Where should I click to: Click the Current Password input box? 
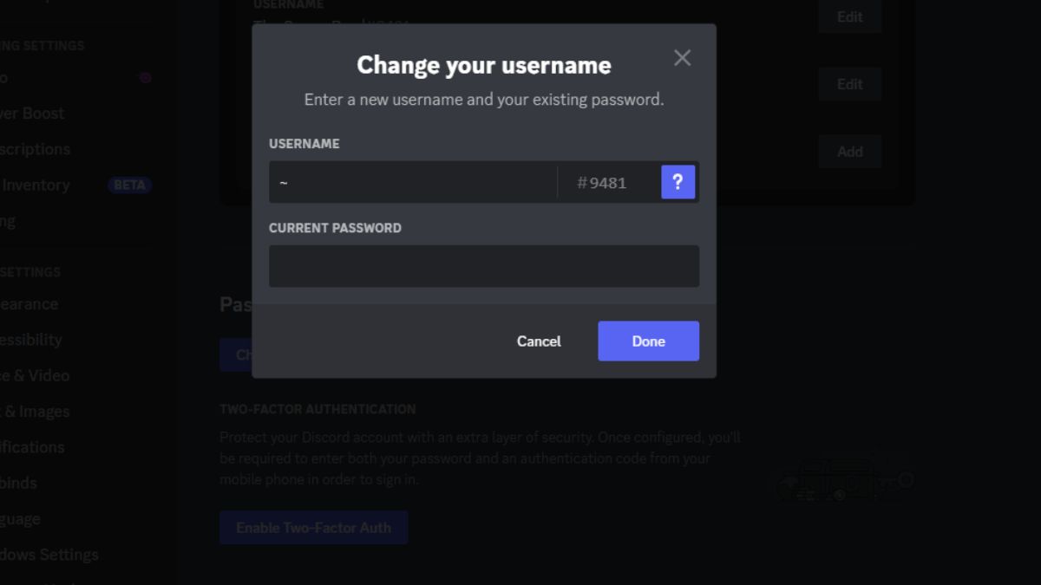point(484,266)
